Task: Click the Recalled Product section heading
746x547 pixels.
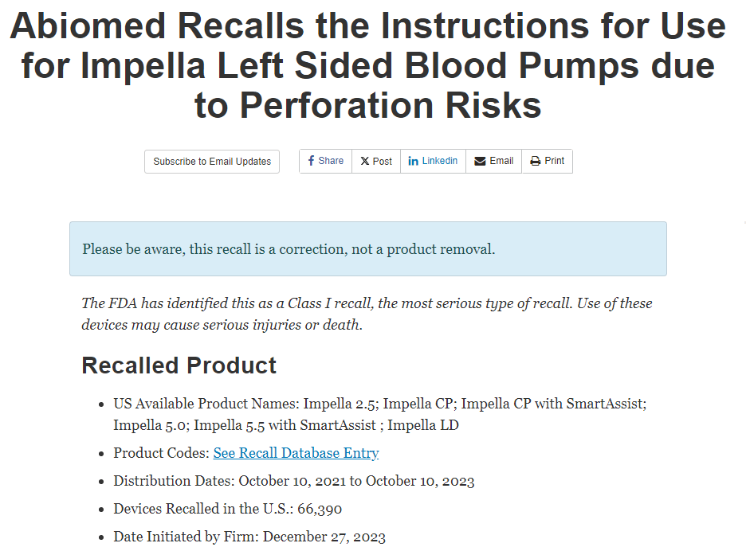Action: pos(179,365)
